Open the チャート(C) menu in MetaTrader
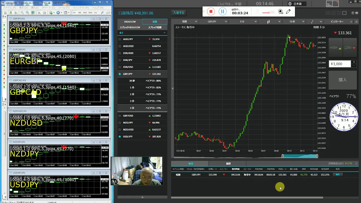This screenshot has width=361, height=203. [x=48, y=8]
